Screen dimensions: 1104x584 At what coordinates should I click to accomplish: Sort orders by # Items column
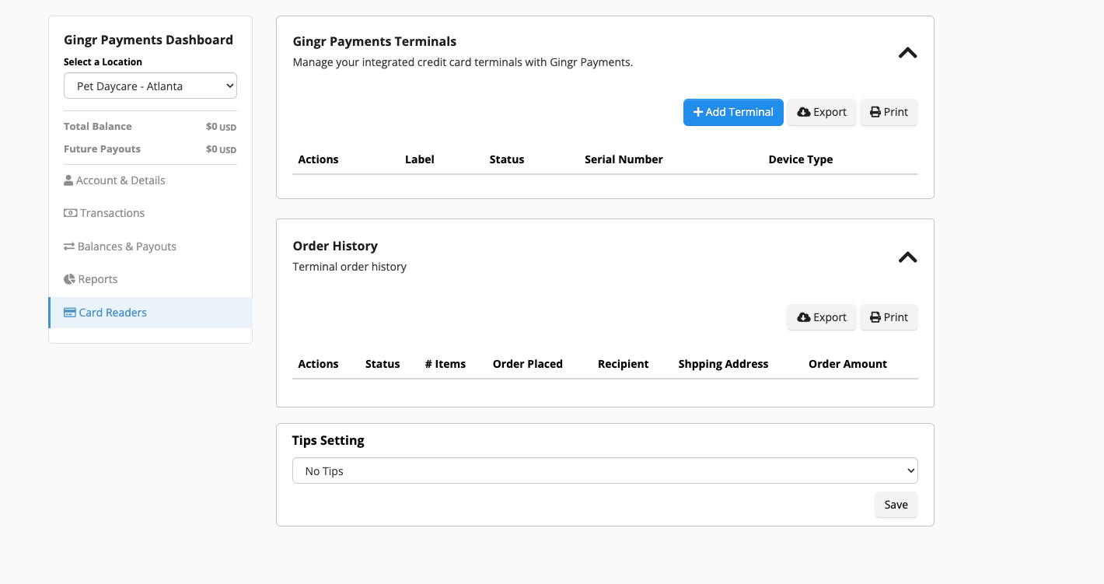tap(445, 364)
